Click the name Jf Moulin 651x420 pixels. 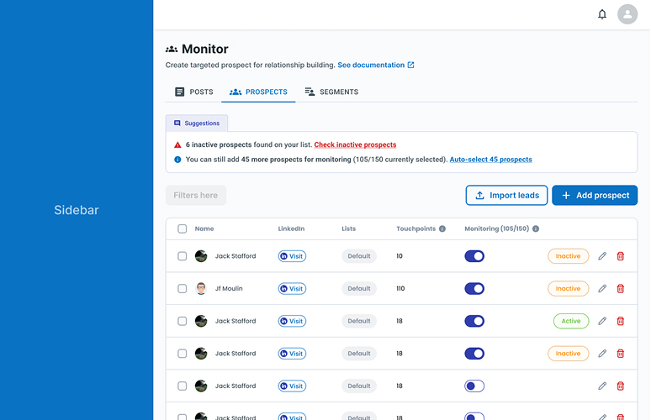coord(229,289)
